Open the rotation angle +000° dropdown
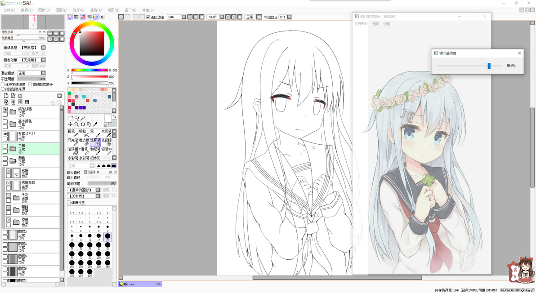Viewport: 536px width, 293px height. [222, 17]
